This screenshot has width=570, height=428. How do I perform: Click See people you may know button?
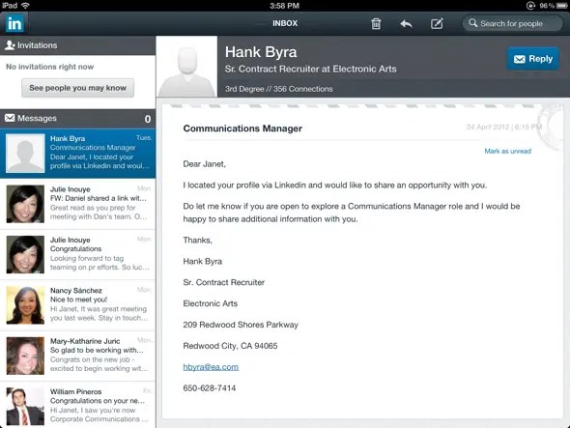click(x=78, y=88)
